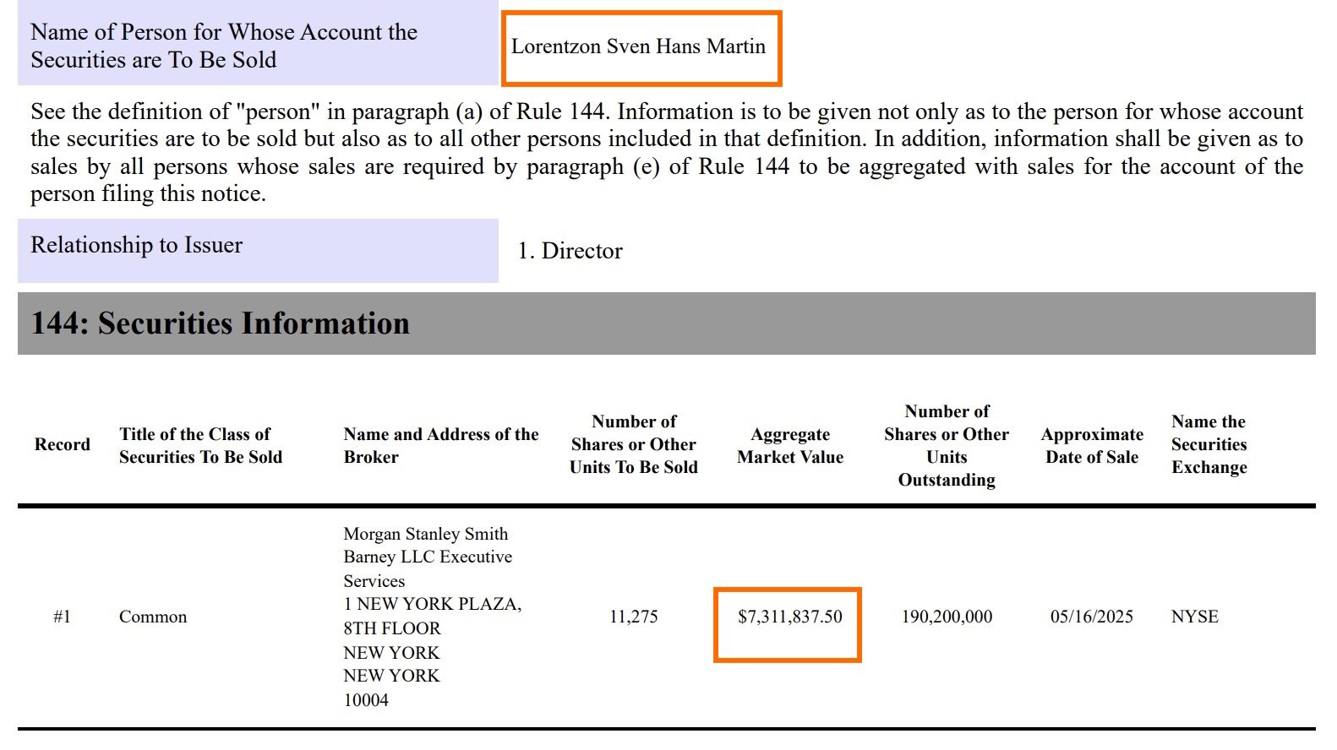
Task: Click "Name and Address of the Broker" header
Action: (x=440, y=446)
